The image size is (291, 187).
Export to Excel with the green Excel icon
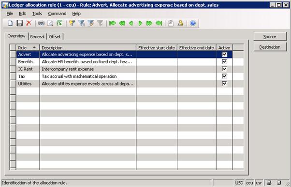[x=59, y=23]
